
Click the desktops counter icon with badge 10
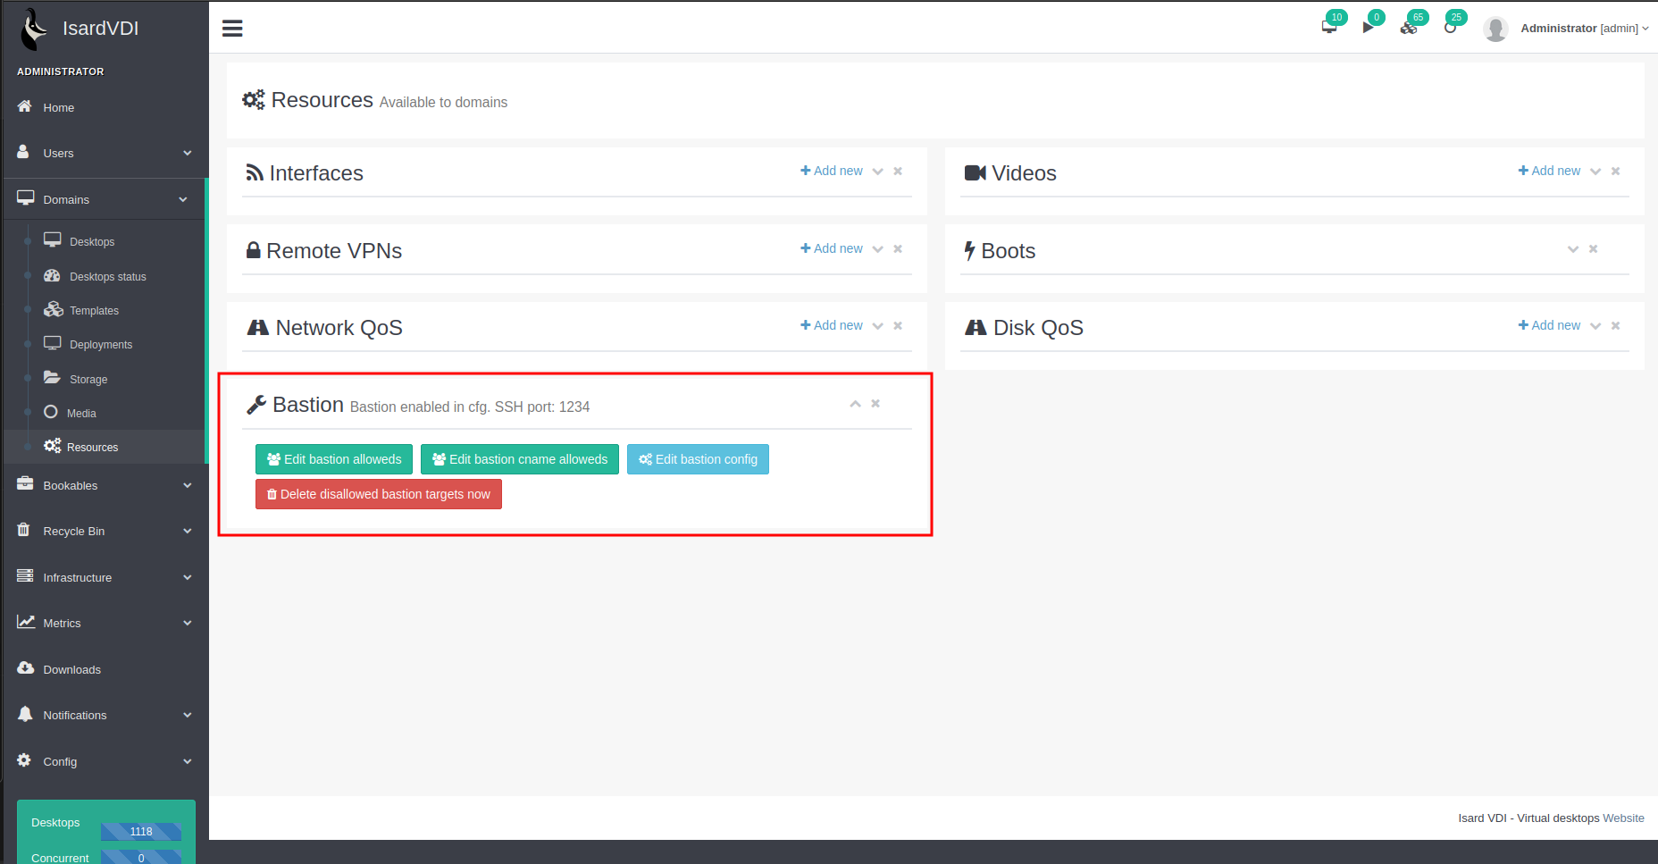(x=1329, y=27)
